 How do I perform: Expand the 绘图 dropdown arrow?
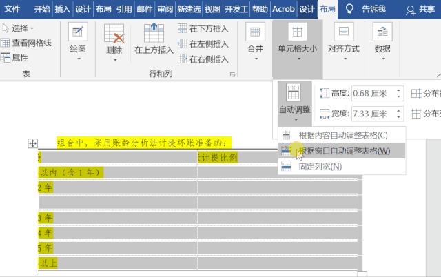[79, 59]
